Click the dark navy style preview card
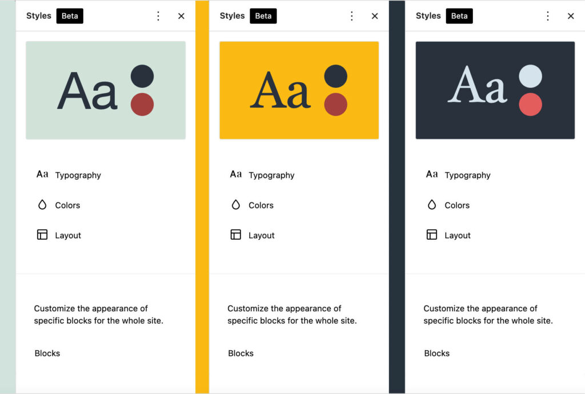Viewport: 585px width, 394px height. (x=495, y=90)
